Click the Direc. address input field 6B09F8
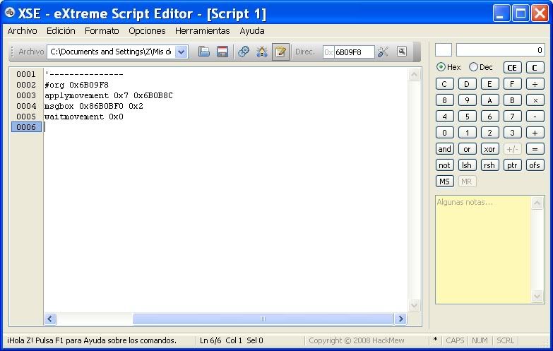553x351 pixels. point(354,52)
